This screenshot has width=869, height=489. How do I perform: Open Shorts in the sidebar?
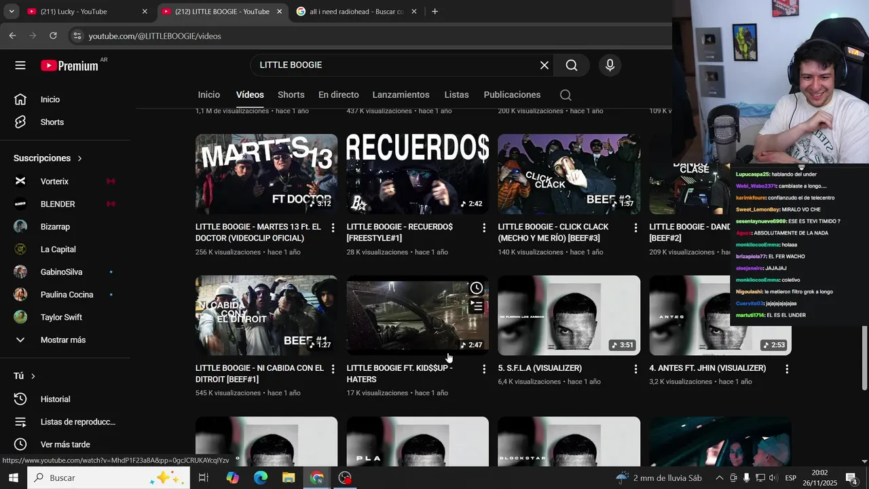click(x=64, y=122)
